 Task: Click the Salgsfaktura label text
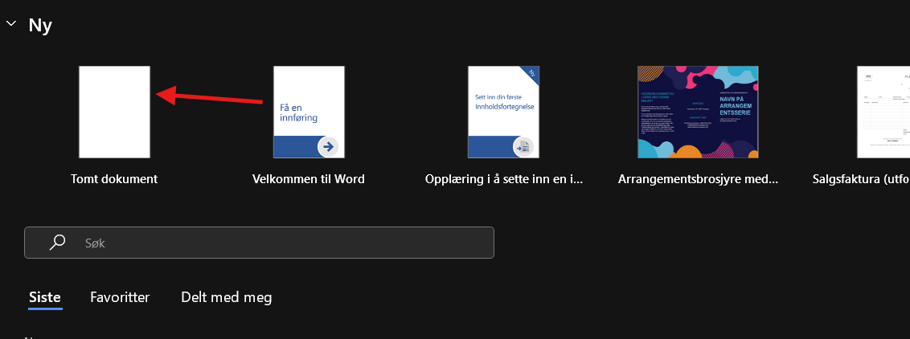[861, 179]
